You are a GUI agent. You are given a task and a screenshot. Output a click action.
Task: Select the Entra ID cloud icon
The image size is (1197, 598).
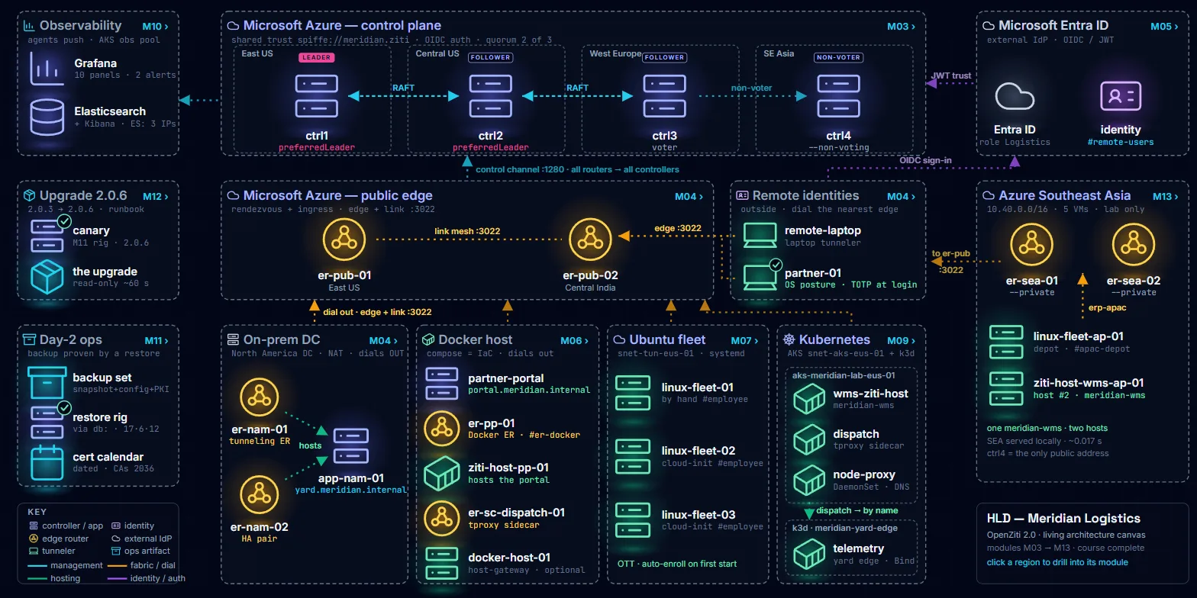pyautogui.click(x=1015, y=97)
